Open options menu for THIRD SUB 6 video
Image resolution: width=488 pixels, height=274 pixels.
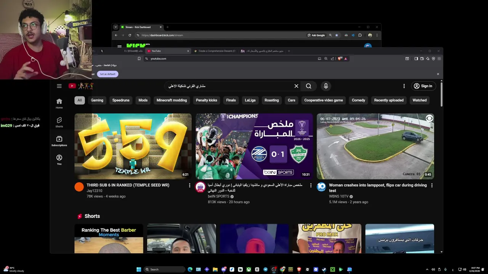(x=189, y=185)
